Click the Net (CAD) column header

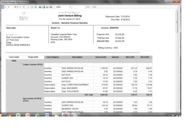click(130, 57)
